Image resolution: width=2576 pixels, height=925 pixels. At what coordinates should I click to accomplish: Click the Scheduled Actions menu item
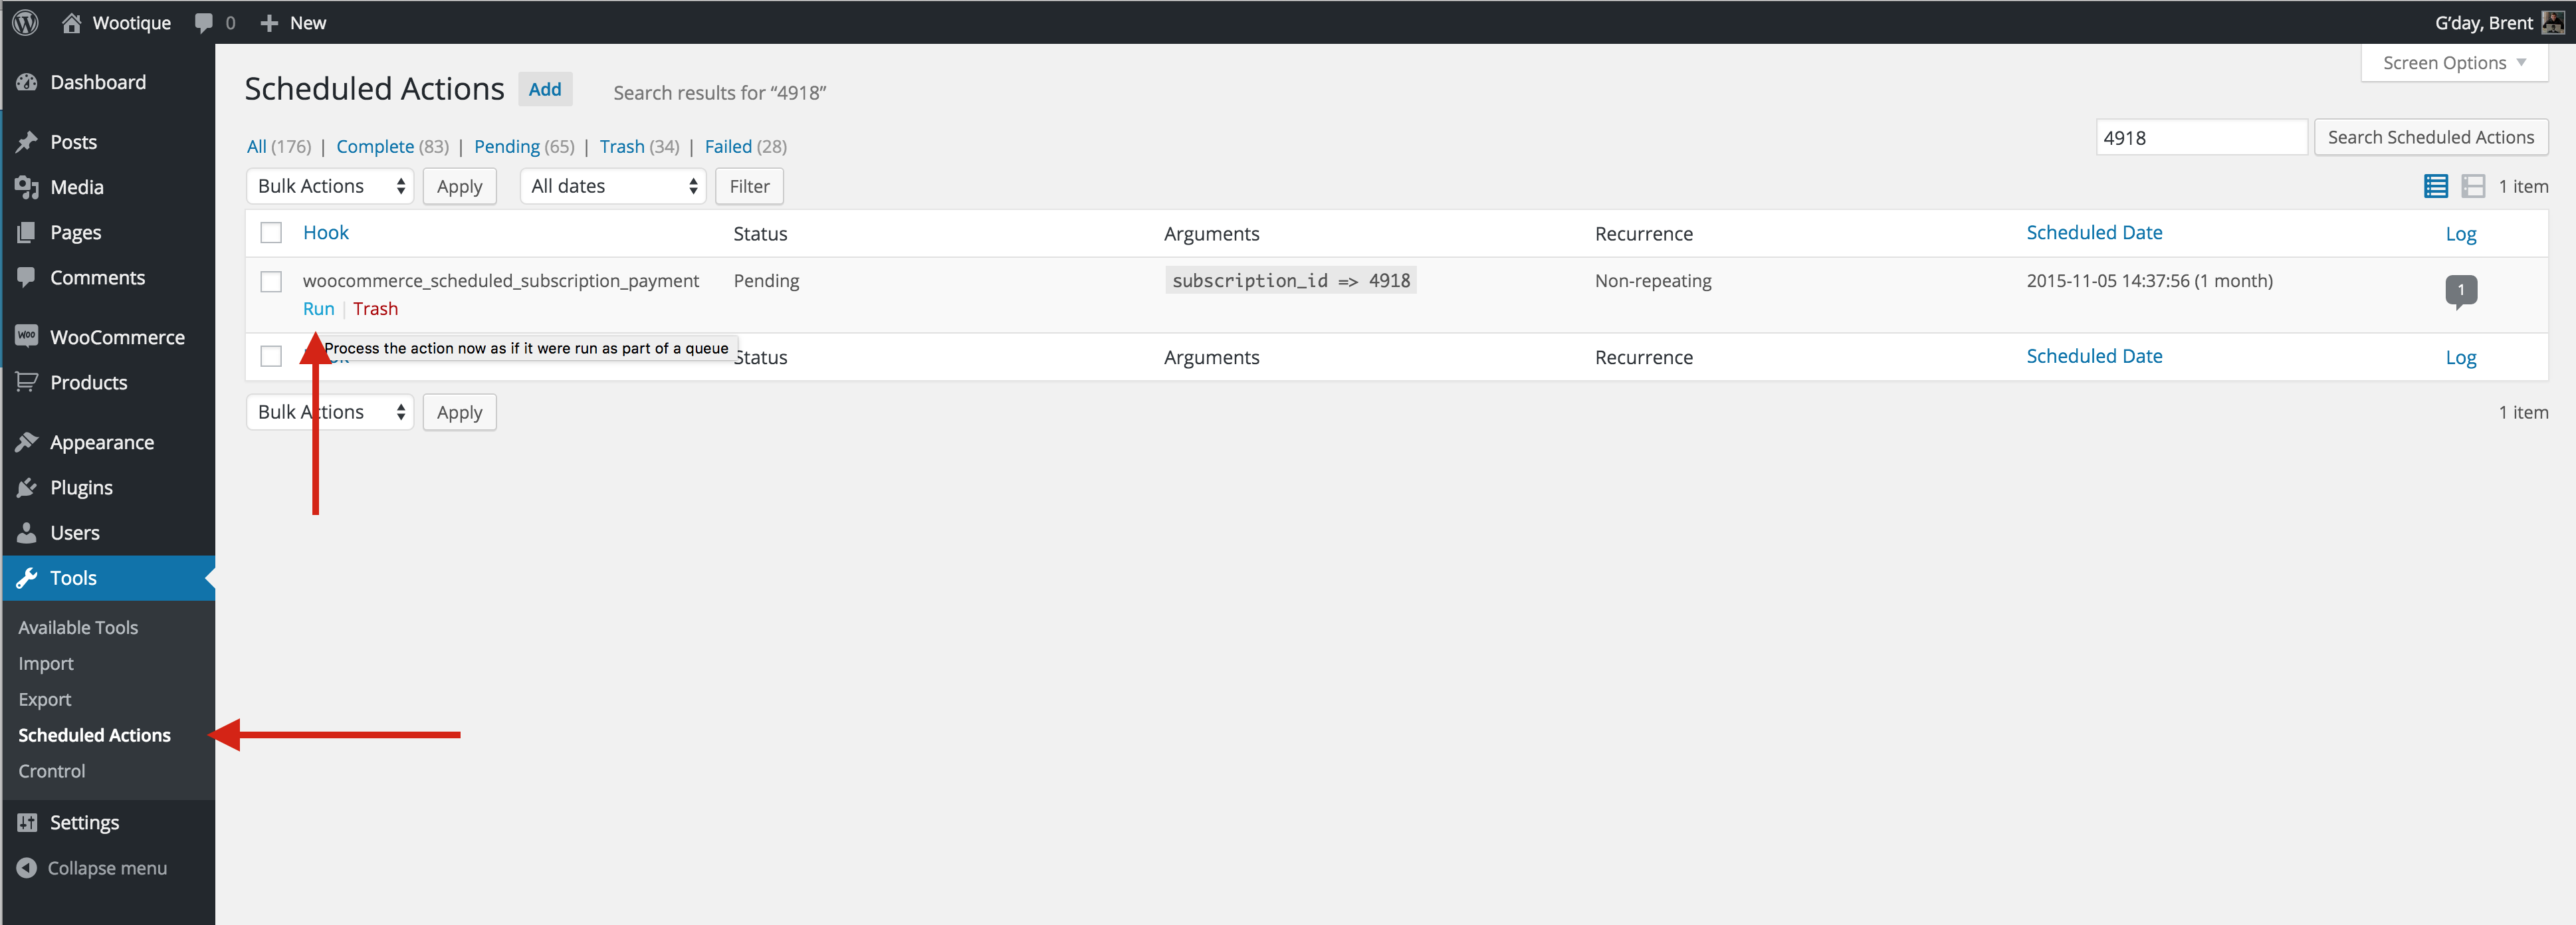[x=94, y=733]
